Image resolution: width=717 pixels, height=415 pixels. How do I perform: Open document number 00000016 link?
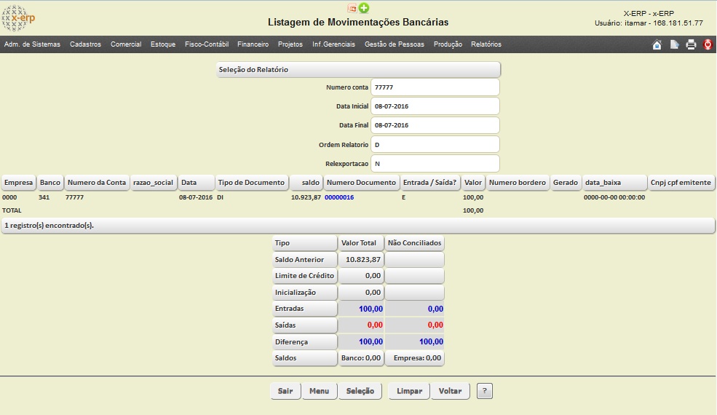click(x=339, y=197)
